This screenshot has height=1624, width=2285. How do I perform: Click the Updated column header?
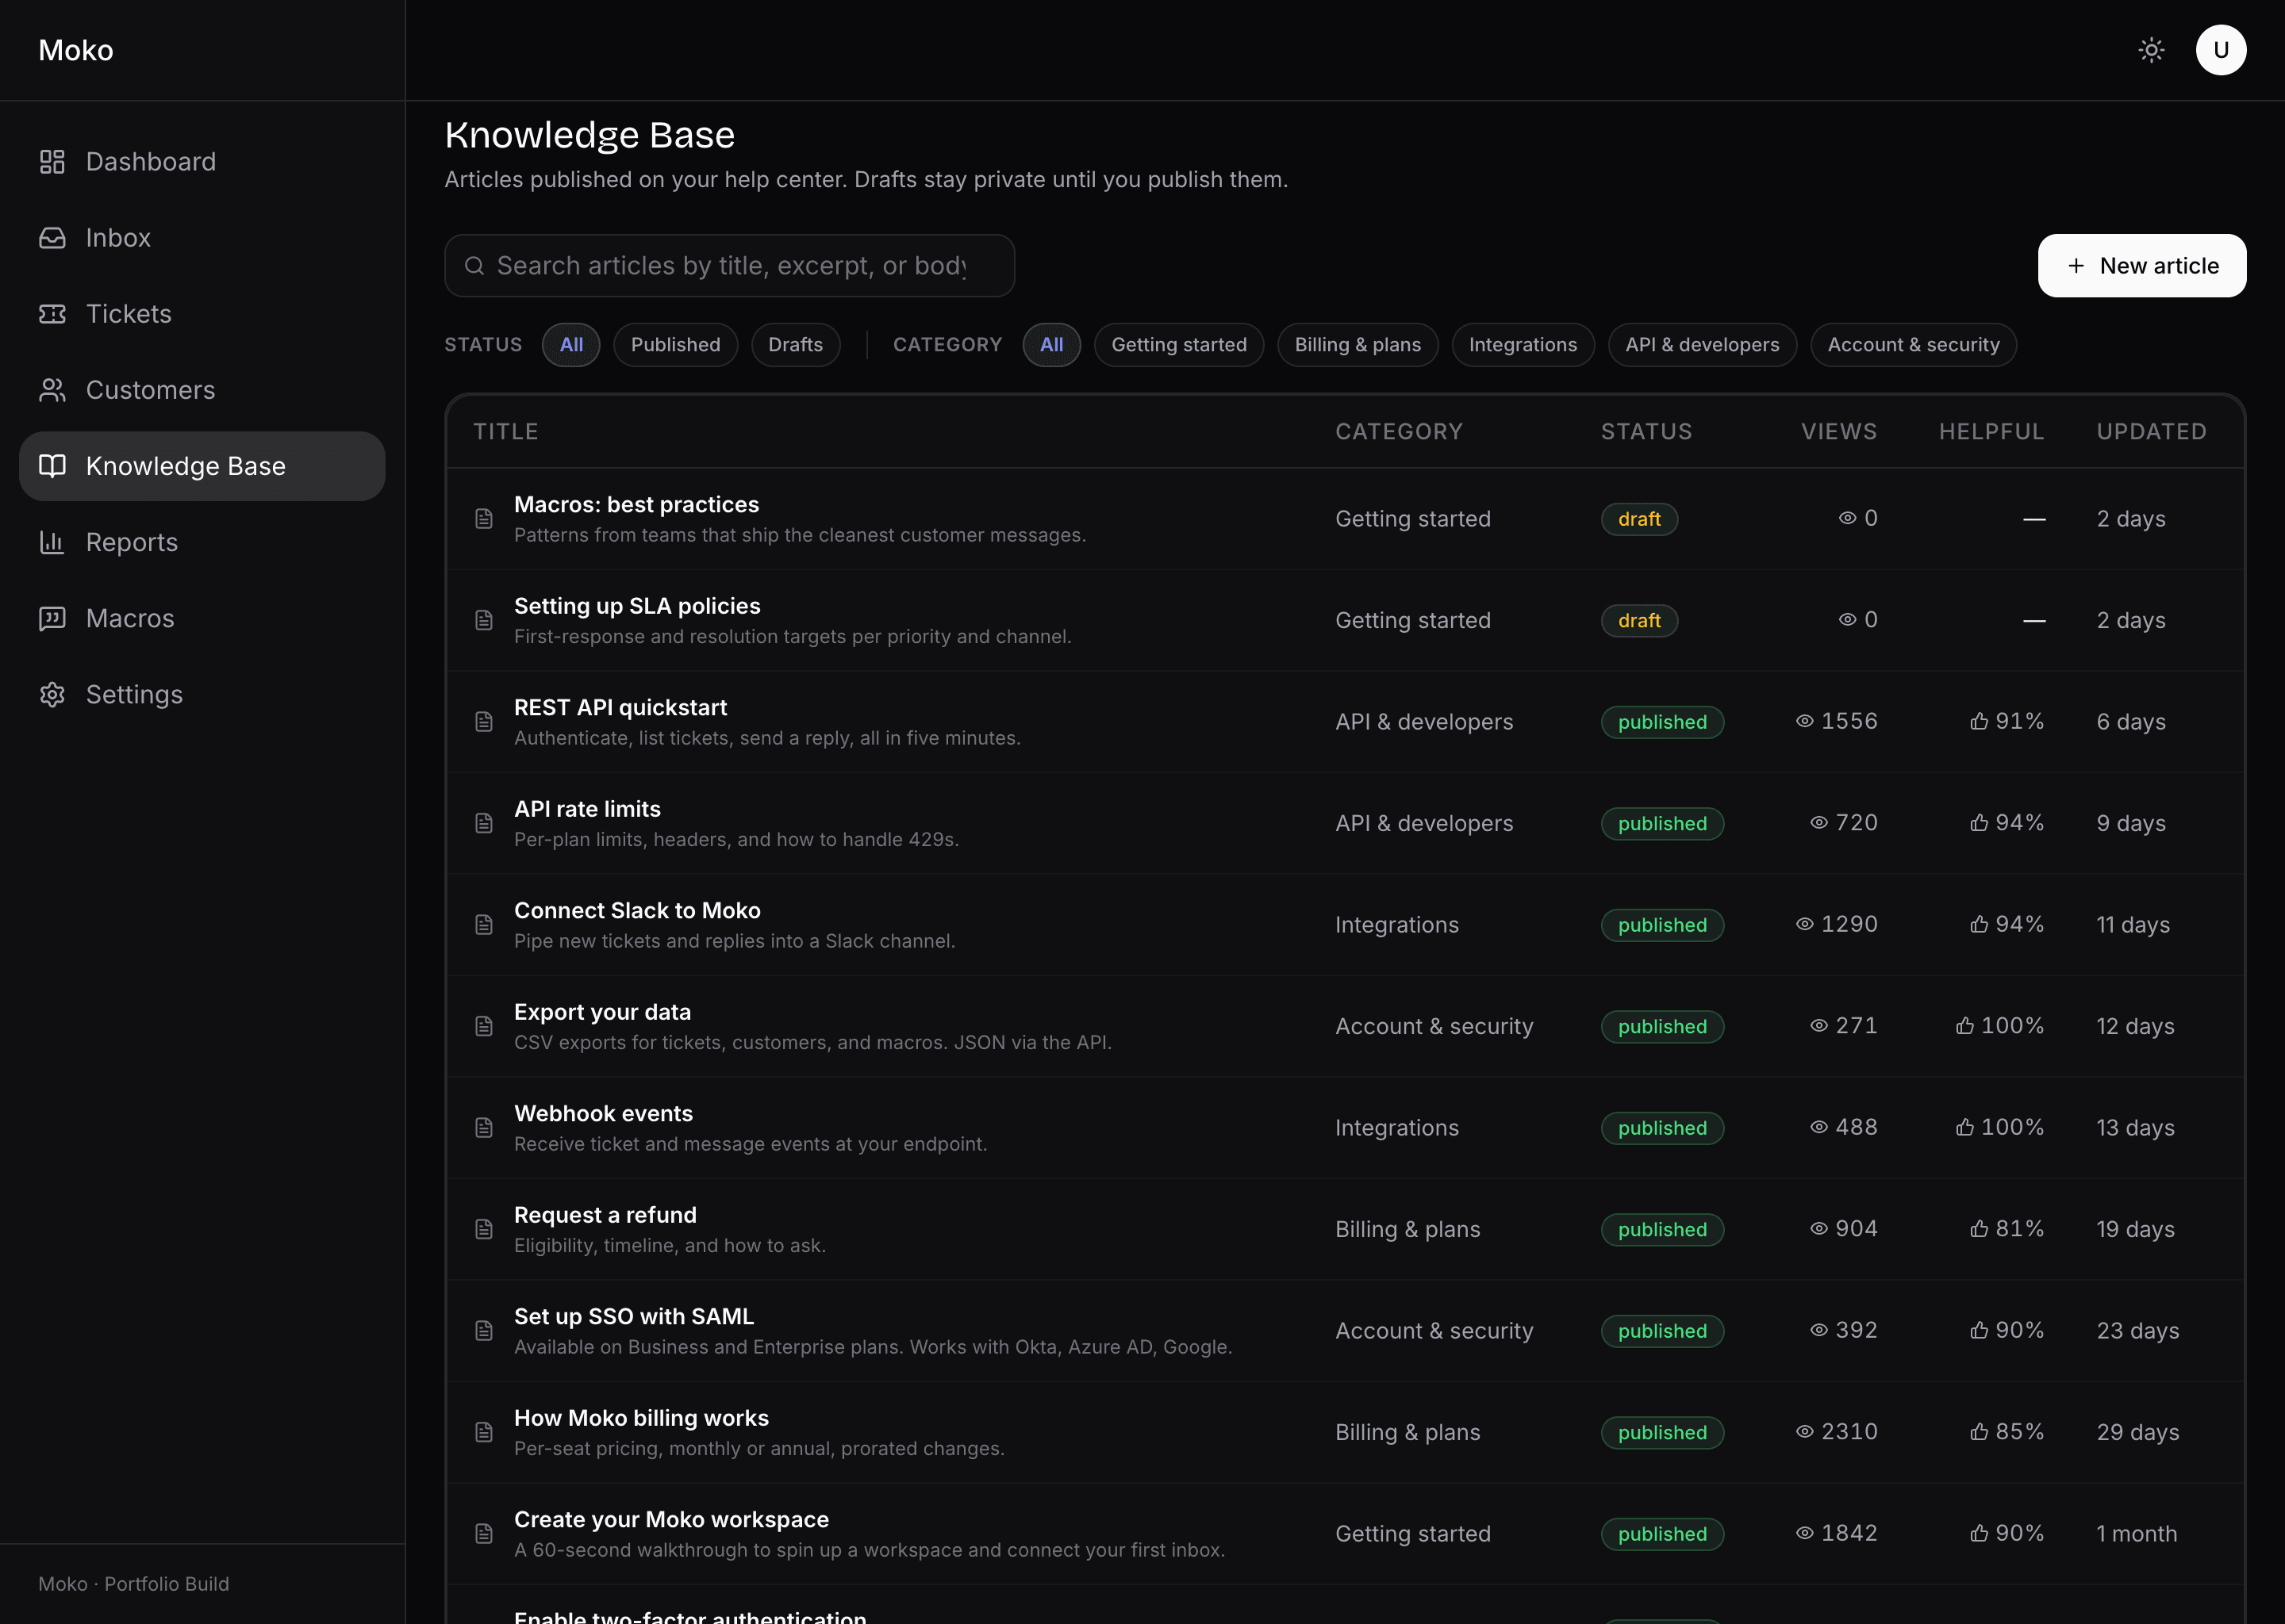click(2151, 432)
